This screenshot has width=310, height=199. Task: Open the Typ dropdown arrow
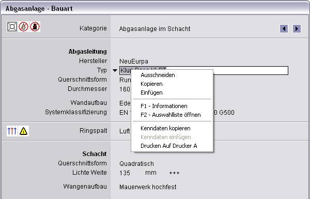pos(115,70)
